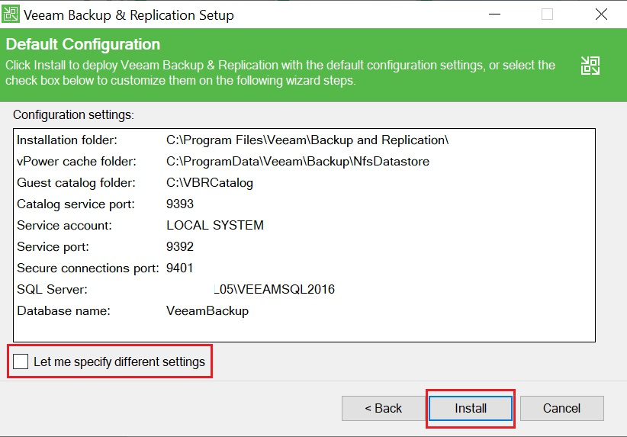Viewport: 627px width, 437px height.
Task: Select the Installation folder path value
Action: click(307, 140)
